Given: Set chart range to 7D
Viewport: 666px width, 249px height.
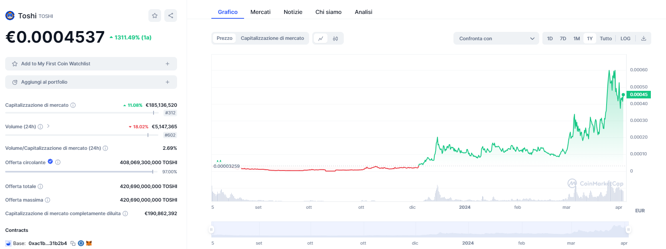Looking at the screenshot, I should [563, 39].
